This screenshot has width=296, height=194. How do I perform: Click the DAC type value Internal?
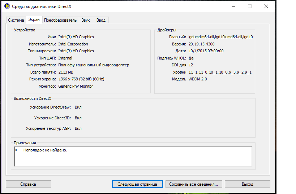(65, 58)
